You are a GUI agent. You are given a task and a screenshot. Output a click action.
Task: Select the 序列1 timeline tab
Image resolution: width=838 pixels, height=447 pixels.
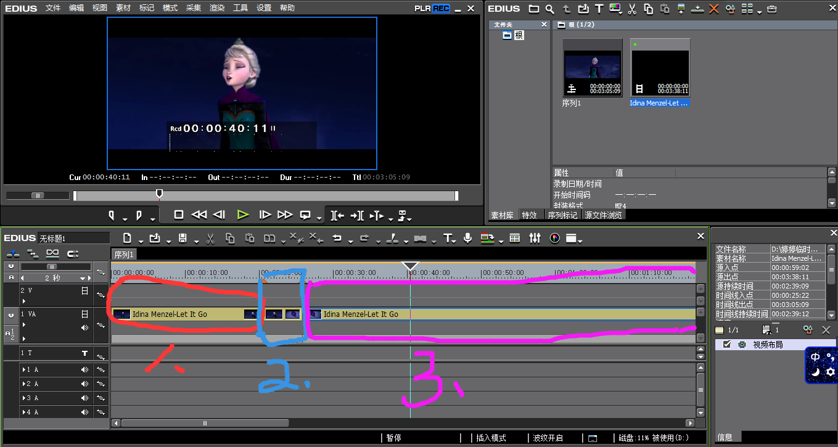coord(124,254)
